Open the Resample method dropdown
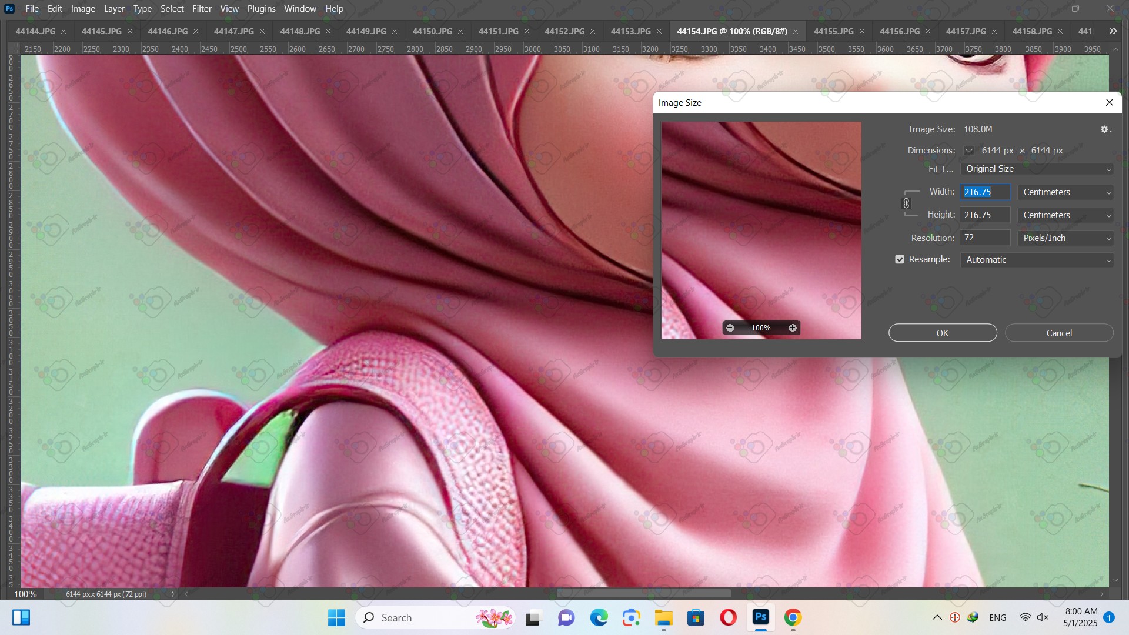The image size is (1129, 635). click(x=1037, y=260)
